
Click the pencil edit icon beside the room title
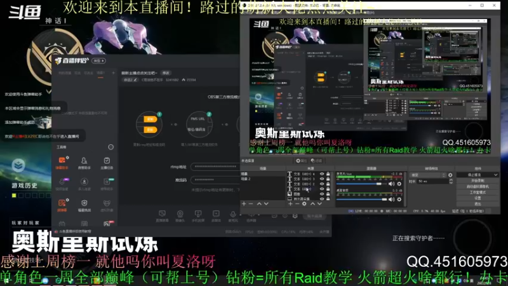click(135, 80)
